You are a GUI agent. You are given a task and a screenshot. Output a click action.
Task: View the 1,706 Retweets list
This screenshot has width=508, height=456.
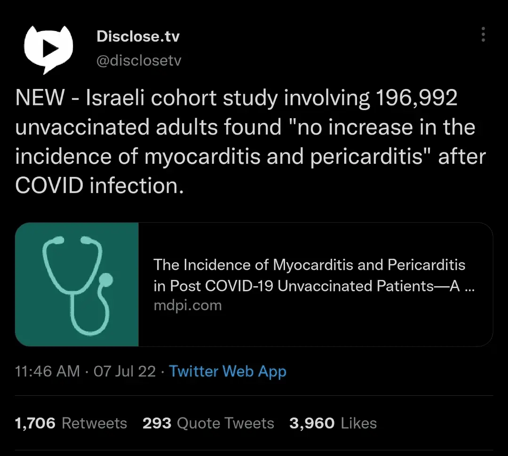click(71, 423)
